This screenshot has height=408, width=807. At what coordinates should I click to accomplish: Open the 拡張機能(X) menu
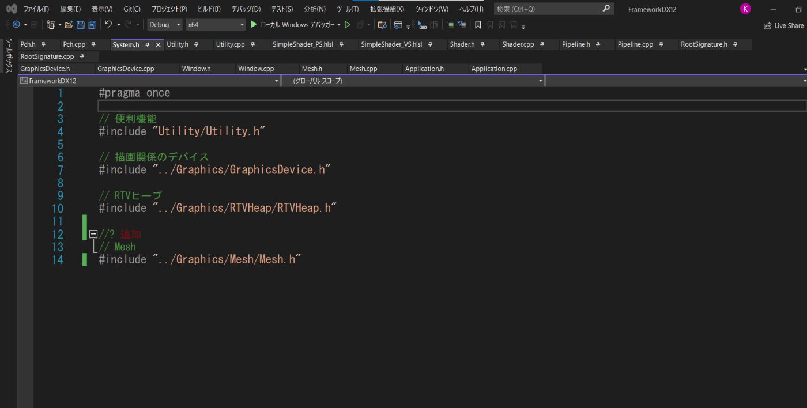(387, 9)
